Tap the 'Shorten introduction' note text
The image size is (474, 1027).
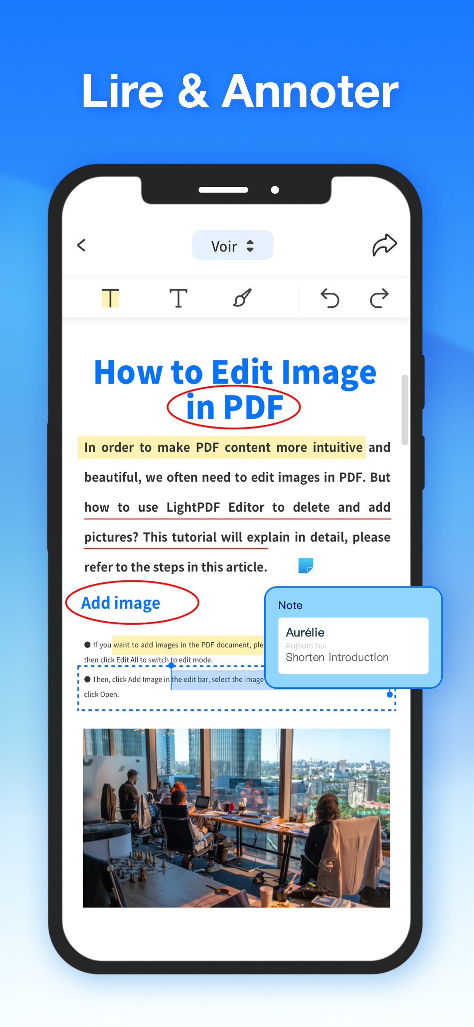point(337,657)
